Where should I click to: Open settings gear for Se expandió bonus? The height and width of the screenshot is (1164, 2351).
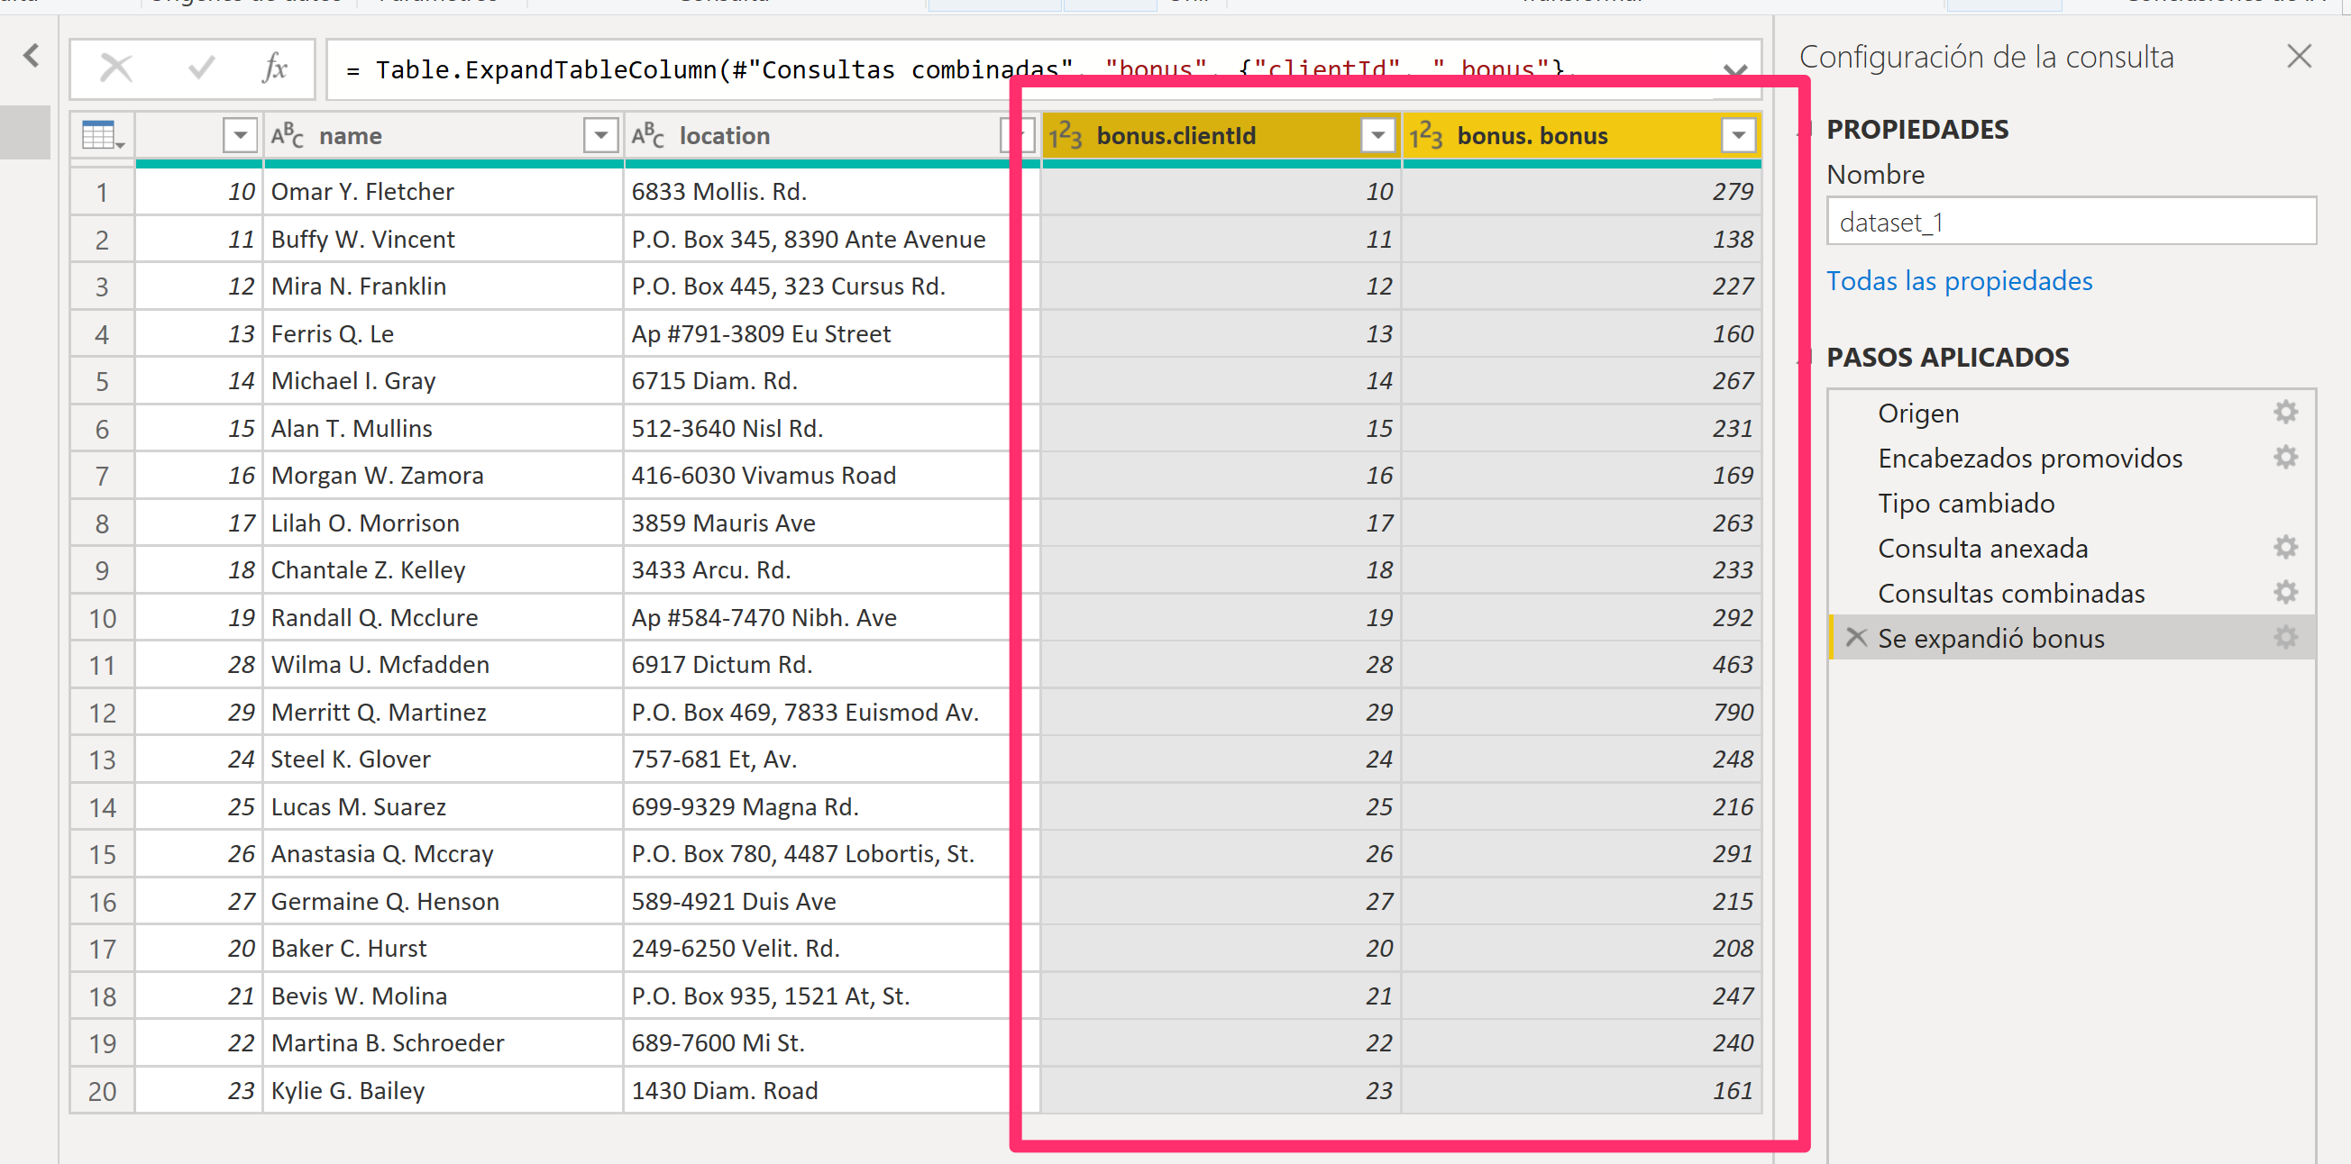pos(2284,637)
